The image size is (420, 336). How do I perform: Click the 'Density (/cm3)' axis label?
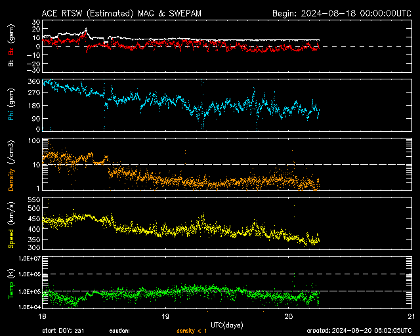click(11, 165)
